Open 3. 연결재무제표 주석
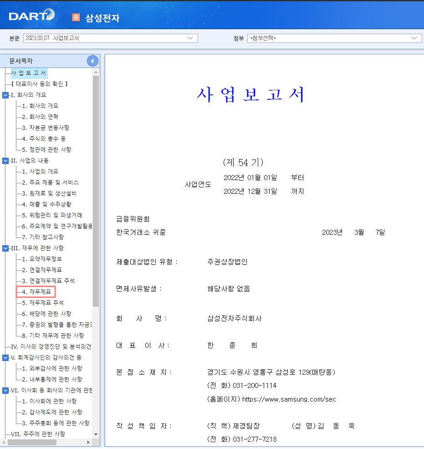The image size is (424, 449). (48, 281)
